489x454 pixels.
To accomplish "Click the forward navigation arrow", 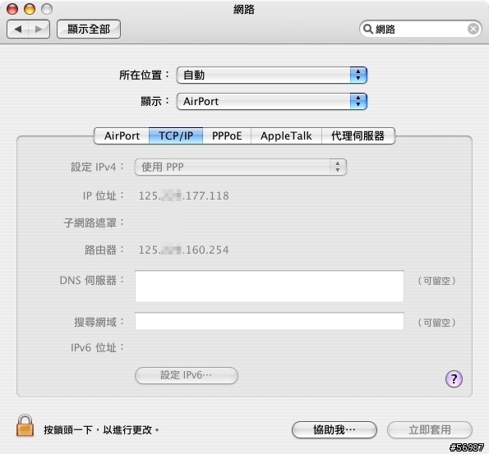I will 39,30.
